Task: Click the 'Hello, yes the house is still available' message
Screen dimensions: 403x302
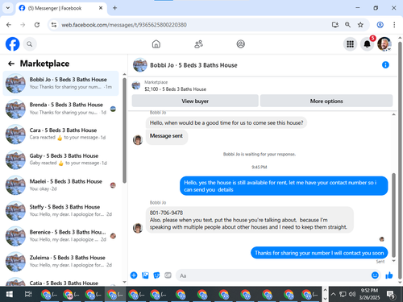Action: (x=284, y=186)
